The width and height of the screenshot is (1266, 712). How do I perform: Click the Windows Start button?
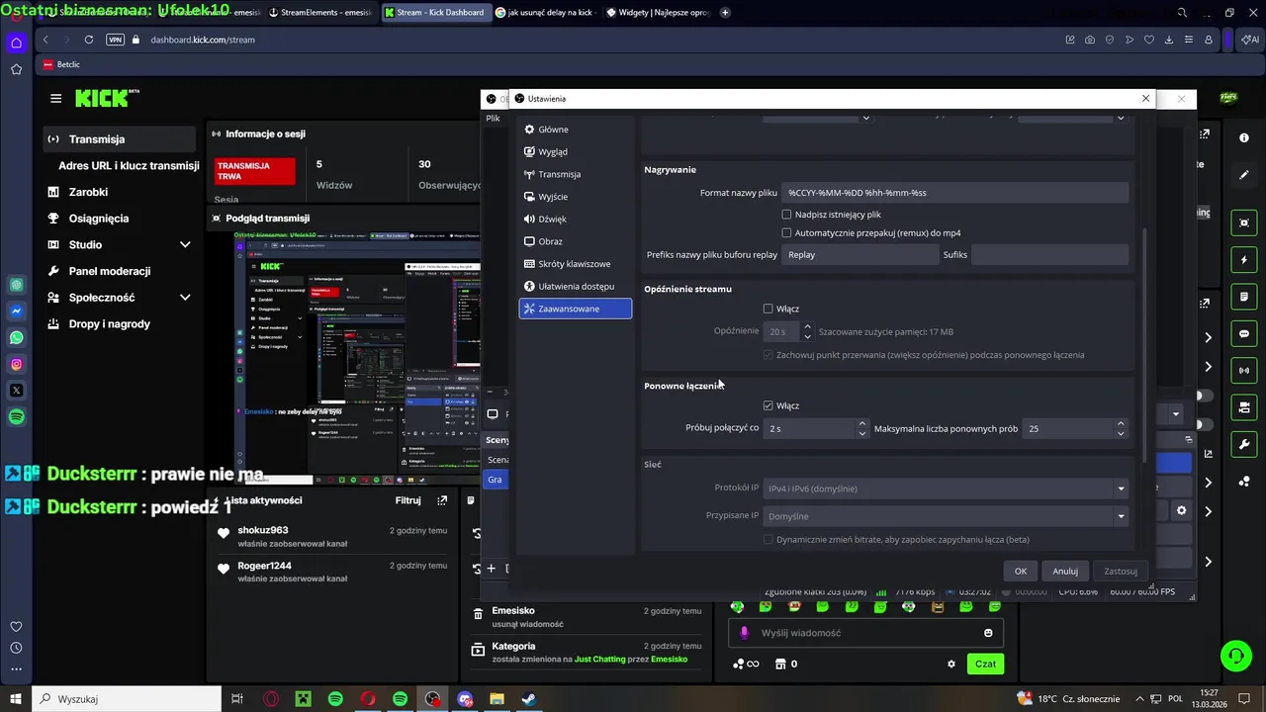17,699
